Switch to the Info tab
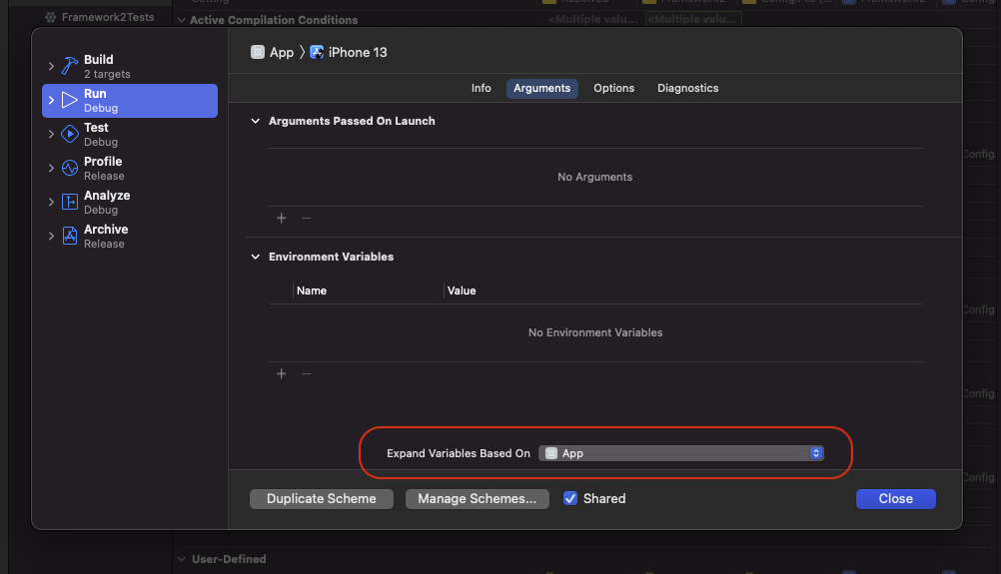1001x574 pixels. pos(482,88)
